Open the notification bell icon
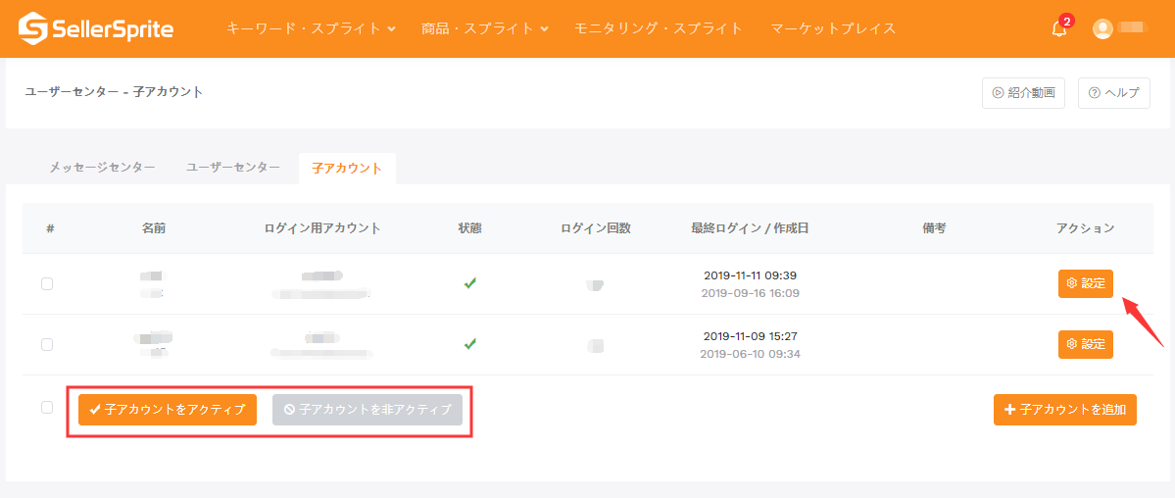 pos(1059,28)
